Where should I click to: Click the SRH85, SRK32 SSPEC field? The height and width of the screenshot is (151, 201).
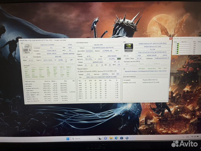[x=51, y=53]
